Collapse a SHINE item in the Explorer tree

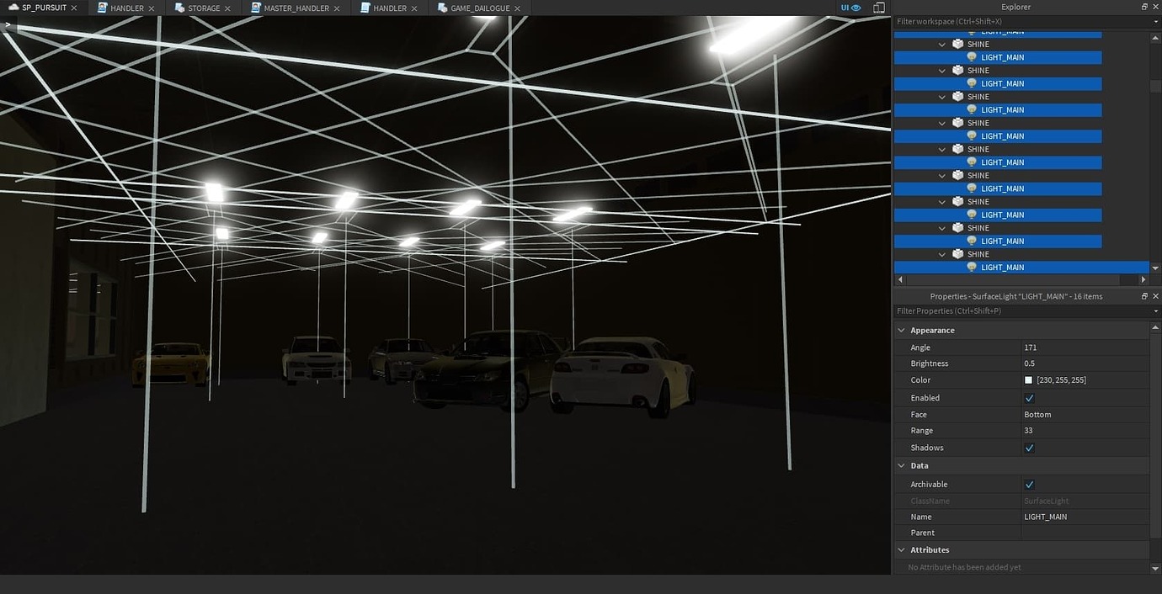click(942, 44)
